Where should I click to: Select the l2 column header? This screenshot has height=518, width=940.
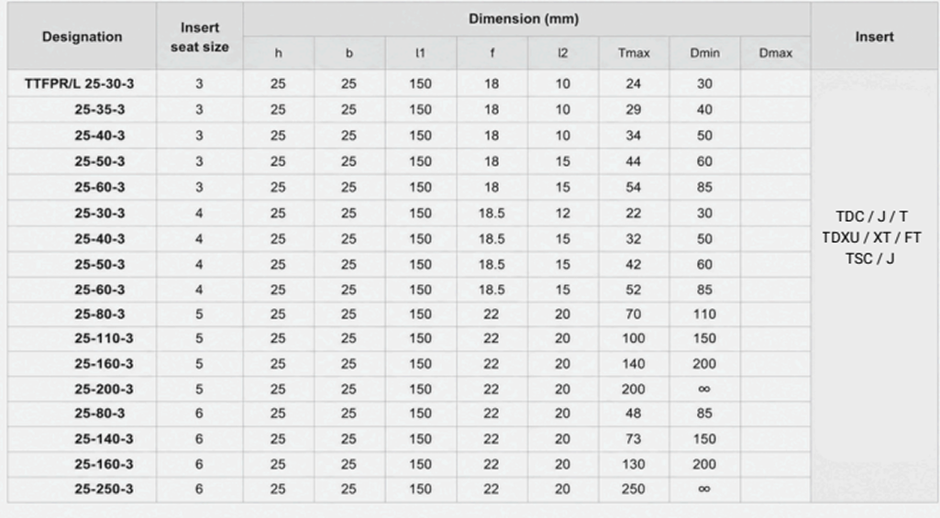(562, 53)
